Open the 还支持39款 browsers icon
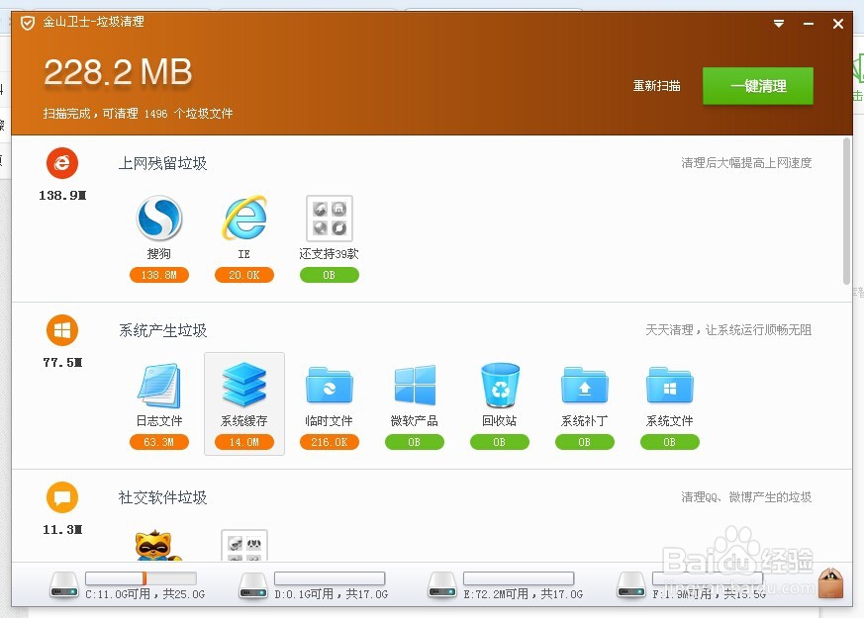The width and height of the screenshot is (864, 618). [329, 218]
